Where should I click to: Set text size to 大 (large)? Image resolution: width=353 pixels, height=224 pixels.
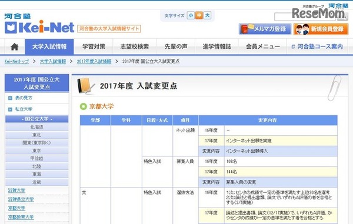(207, 15)
